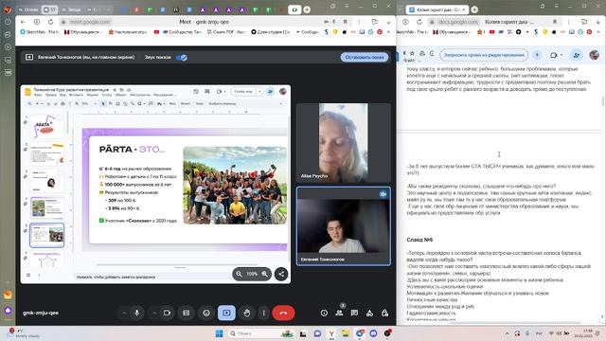Reload the Meet browser page
The width and height of the screenshot is (606, 341).
tap(50, 22)
